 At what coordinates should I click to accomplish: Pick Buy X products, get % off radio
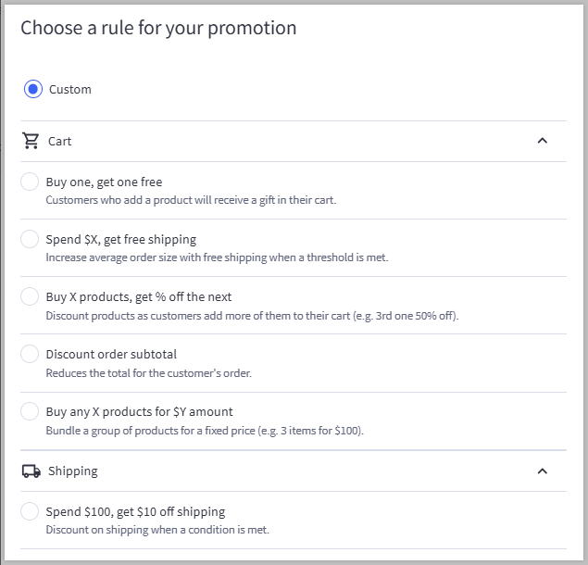click(x=30, y=296)
